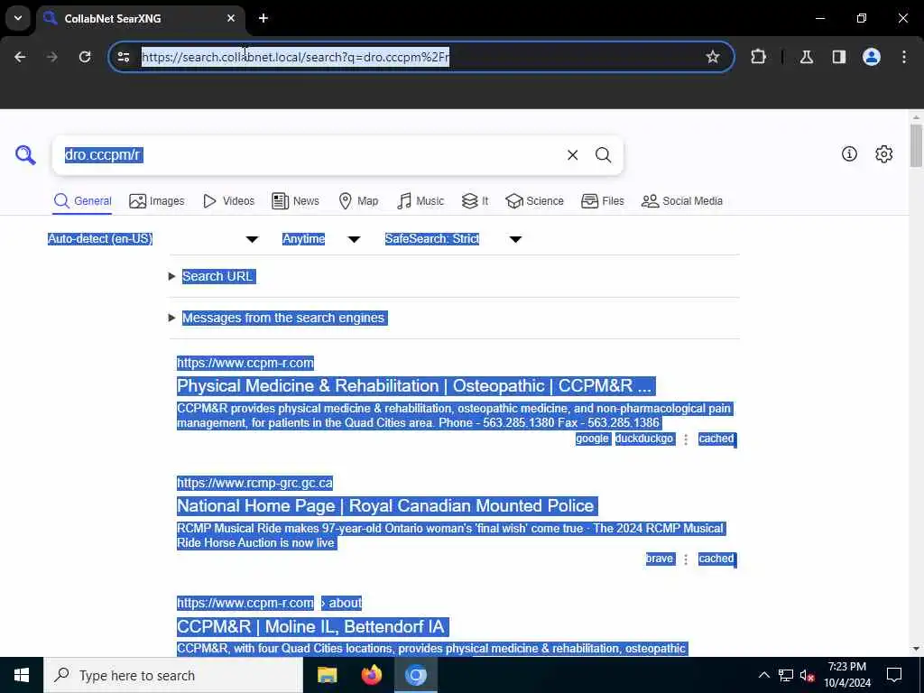The image size is (924, 693).
Task: Switch to the Files tab
Action: pyautogui.click(x=602, y=201)
